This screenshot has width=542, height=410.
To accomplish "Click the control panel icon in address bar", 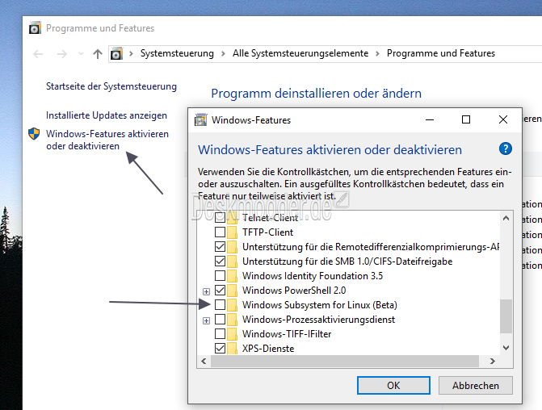I will (116, 53).
